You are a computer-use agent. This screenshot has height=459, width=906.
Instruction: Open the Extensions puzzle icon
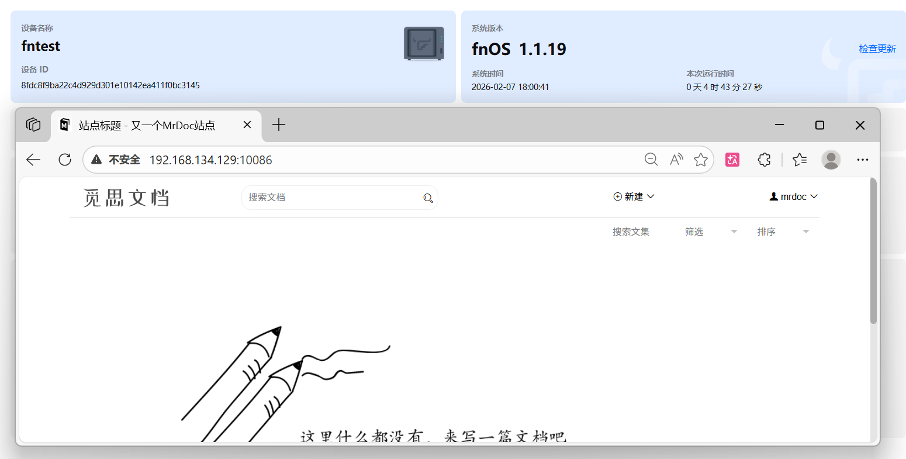pyautogui.click(x=764, y=160)
